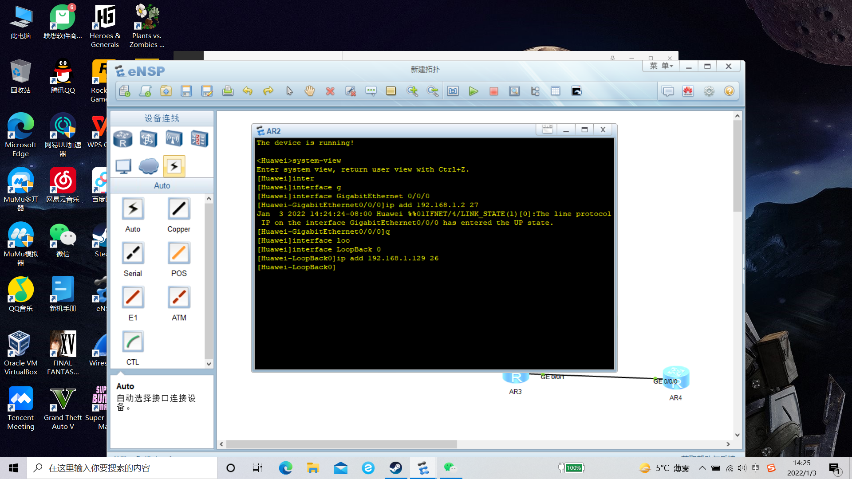Select the firewall device category

(199, 139)
